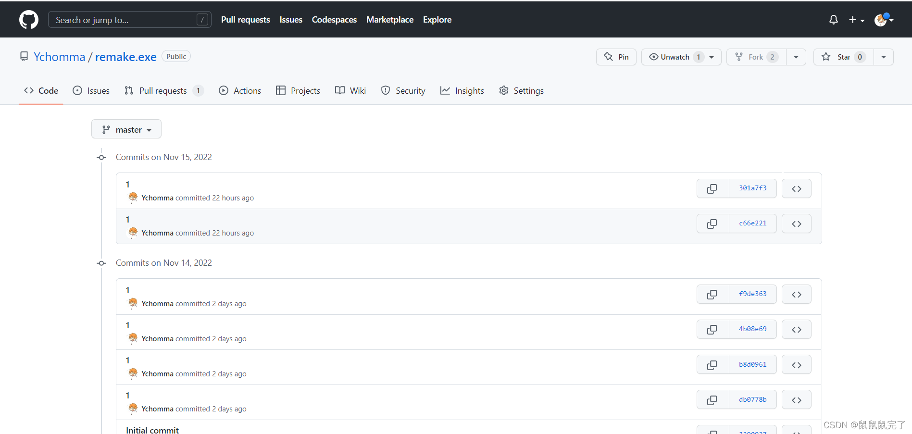Open Explore in the top navigation

tap(437, 20)
